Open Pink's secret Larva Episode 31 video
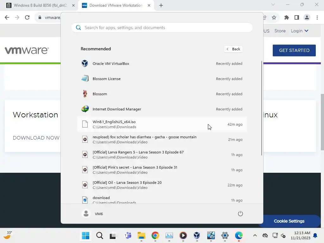The height and width of the screenshot is (243, 324). point(162,170)
